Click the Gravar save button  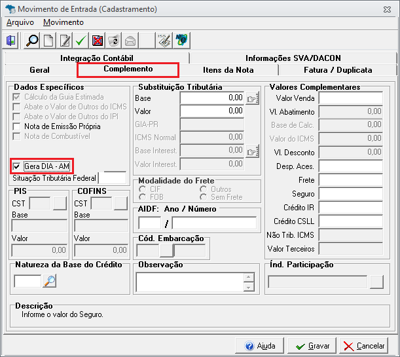(312, 346)
